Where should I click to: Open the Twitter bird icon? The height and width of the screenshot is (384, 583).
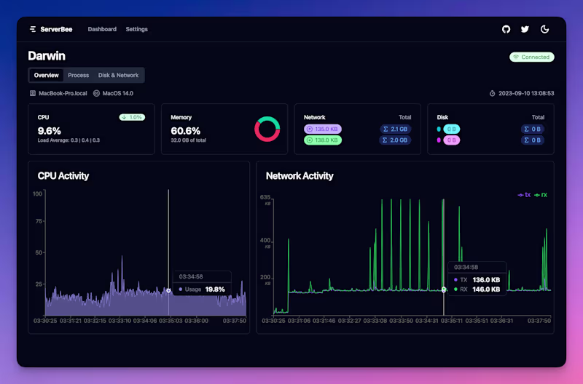click(x=525, y=29)
